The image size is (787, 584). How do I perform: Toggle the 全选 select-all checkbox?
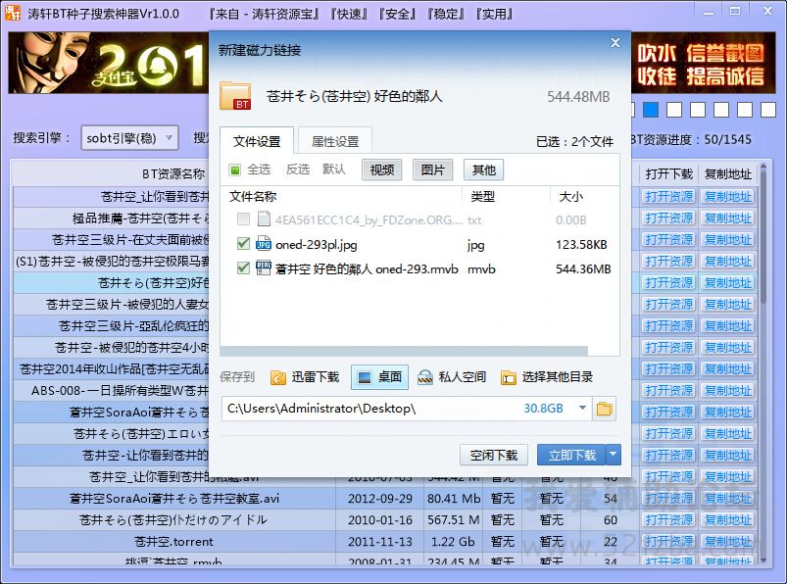pos(235,170)
